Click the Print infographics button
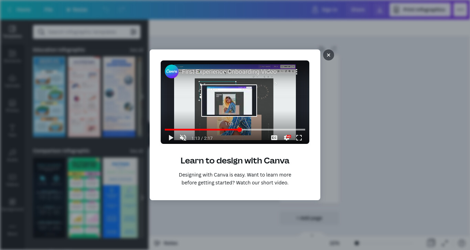The height and width of the screenshot is (250, 470). coord(420,10)
